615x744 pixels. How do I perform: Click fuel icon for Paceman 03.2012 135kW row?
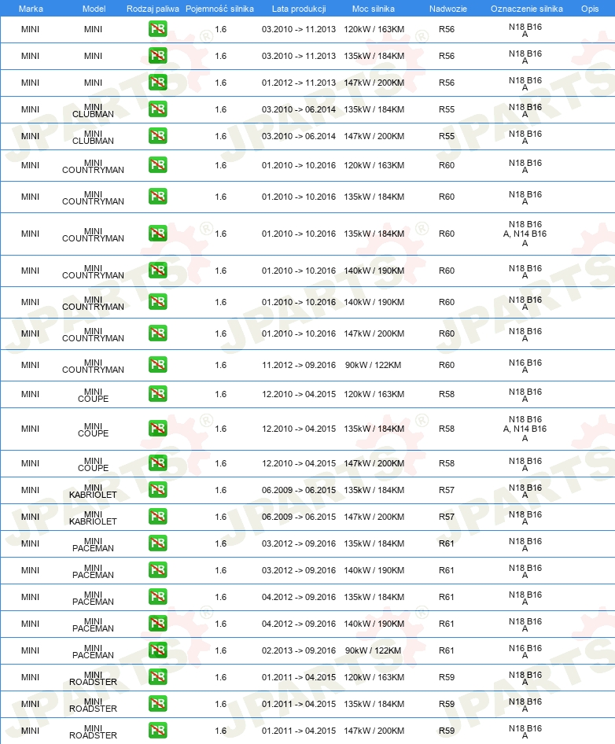pos(157,543)
